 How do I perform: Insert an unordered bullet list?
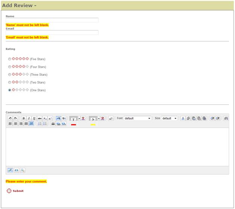click(x=45, y=123)
